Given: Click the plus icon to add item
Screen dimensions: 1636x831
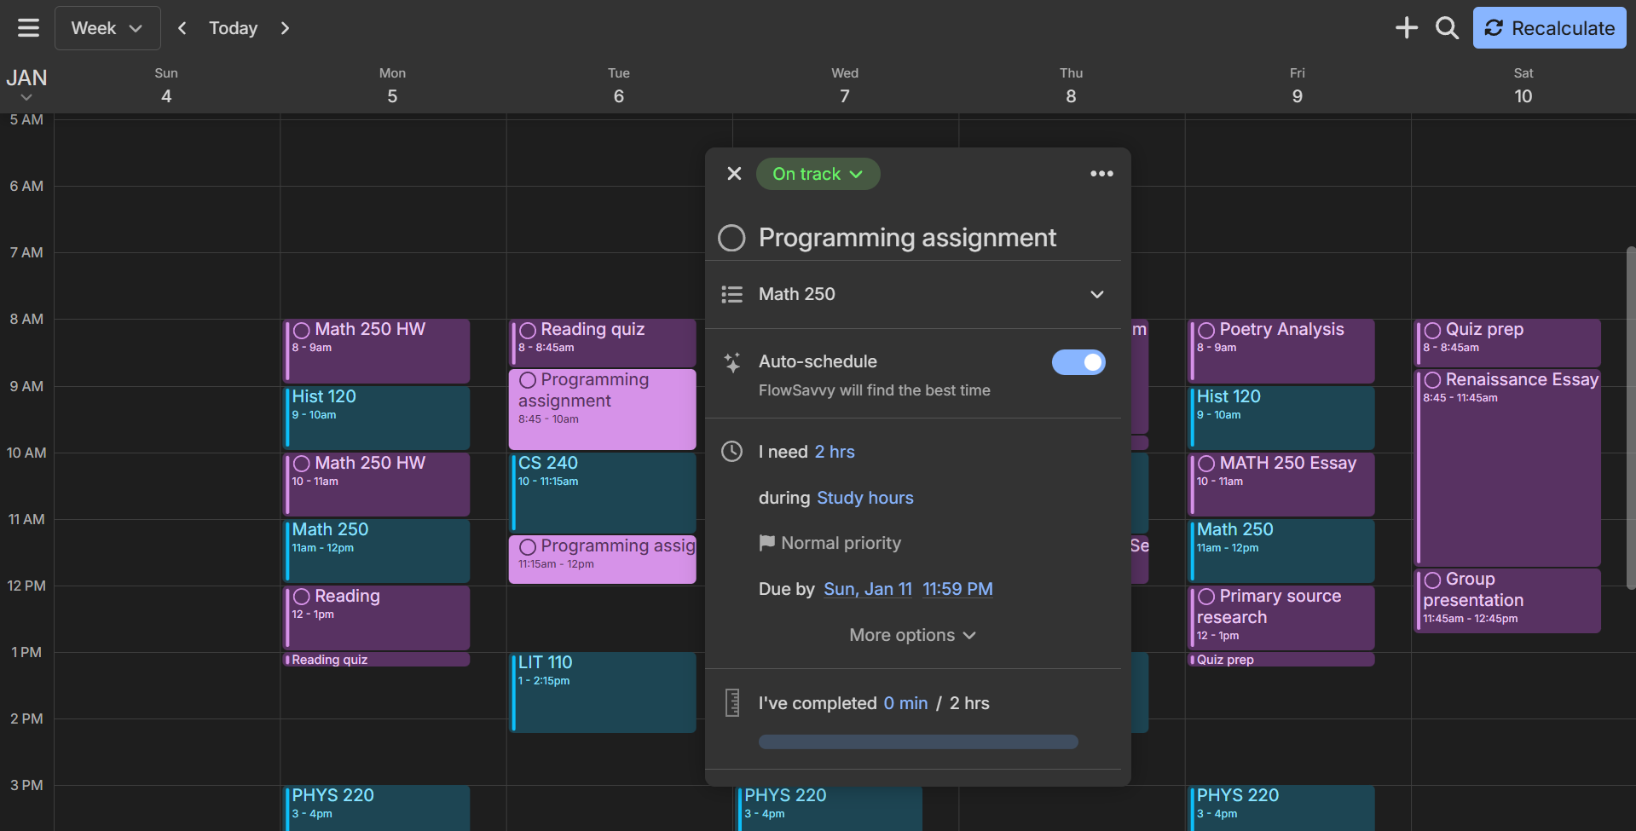Looking at the screenshot, I should point(1406,28).
